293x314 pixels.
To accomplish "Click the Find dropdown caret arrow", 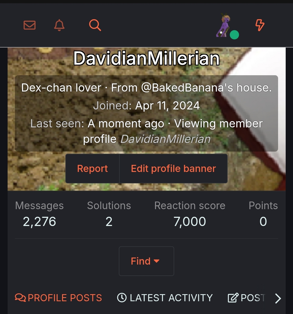I will tap(157, 261).
